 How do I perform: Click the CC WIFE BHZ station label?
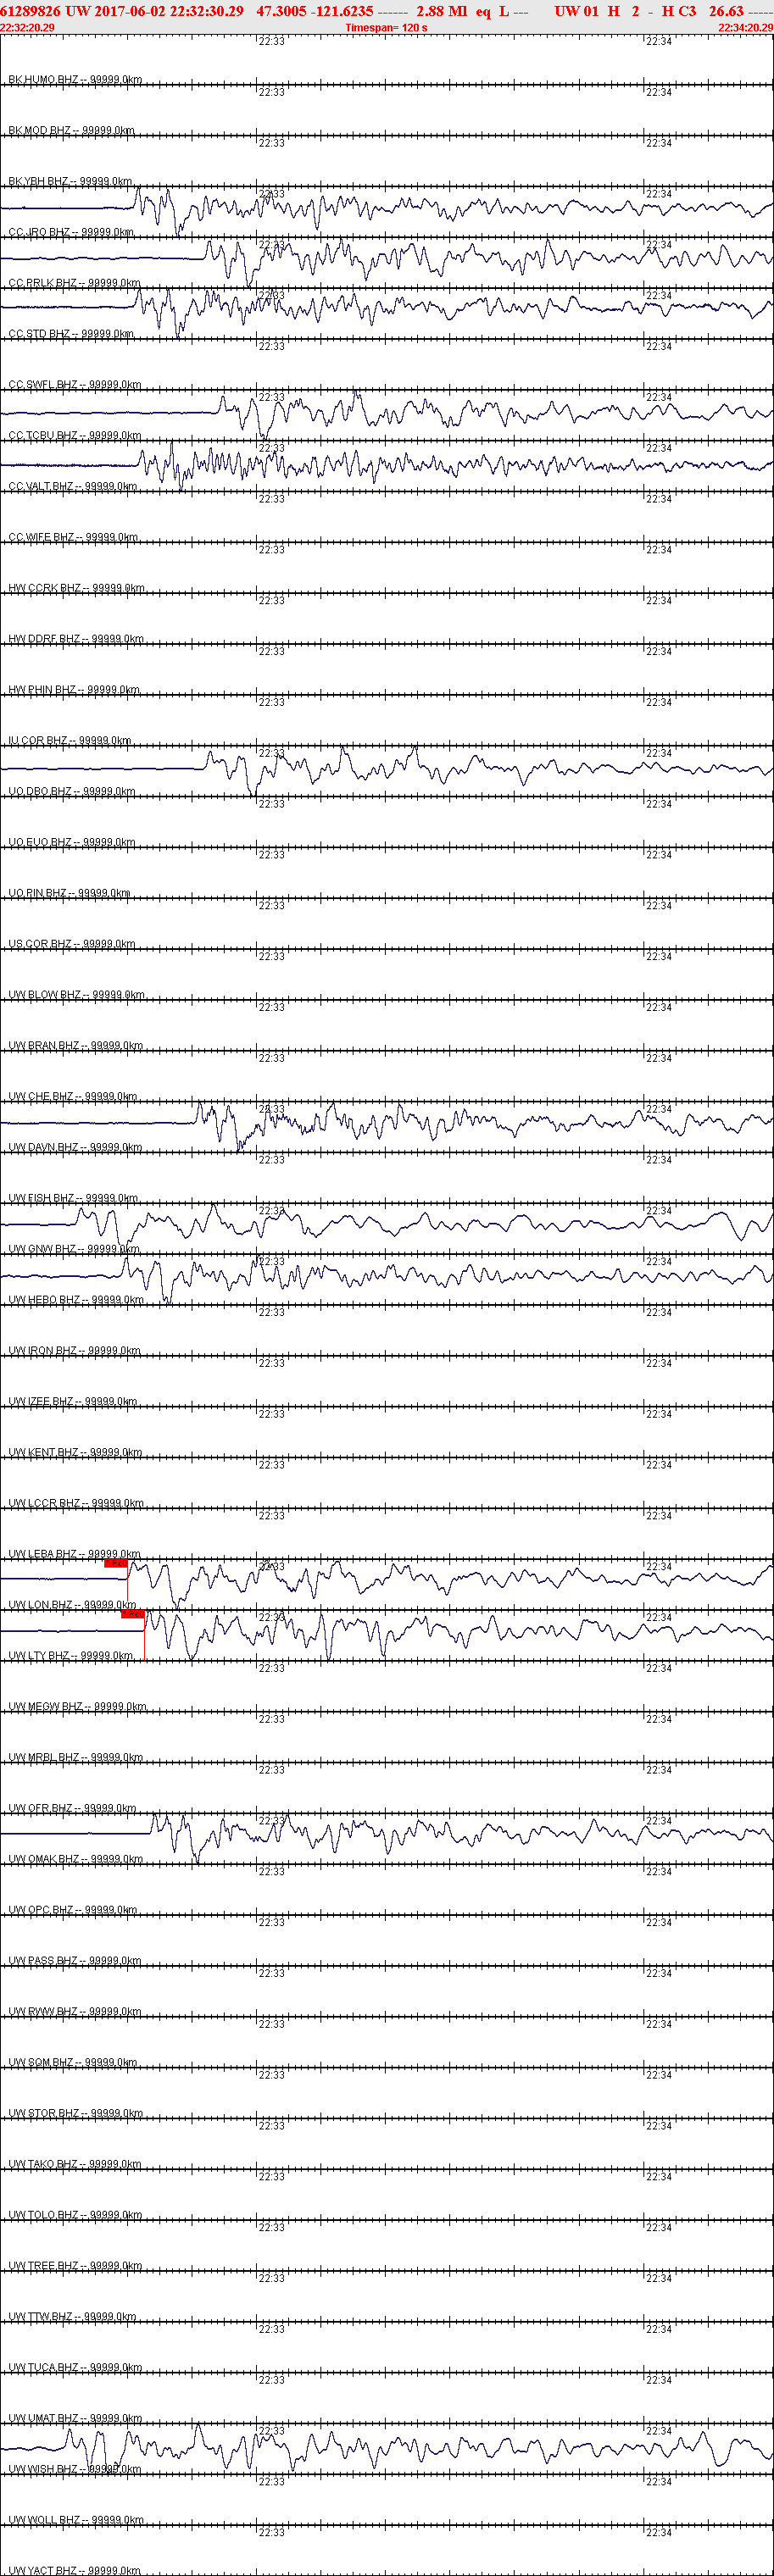(73, 537)
